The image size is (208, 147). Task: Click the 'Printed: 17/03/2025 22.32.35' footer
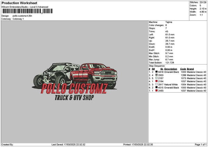[138, 145]
